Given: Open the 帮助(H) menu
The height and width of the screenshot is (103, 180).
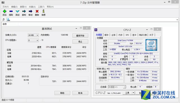Looking at the screenshot, I should tap(50, 7).
